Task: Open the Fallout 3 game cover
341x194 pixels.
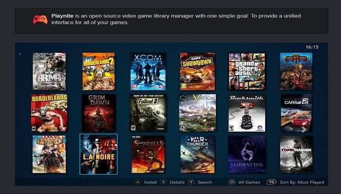Action: pyautogui.click(x=148, y=113)
